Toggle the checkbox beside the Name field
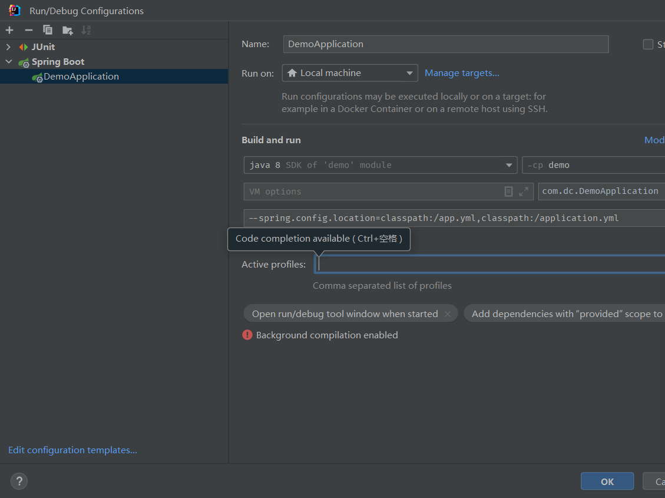Screen dimensions: 665x498 [647, 44]
